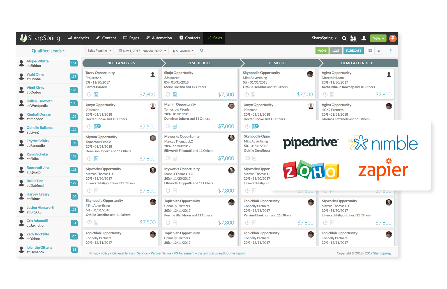Screen dimensions: 447x289
Task: Click score badge 151 for Alejoa Whitta
Action: 74,63
